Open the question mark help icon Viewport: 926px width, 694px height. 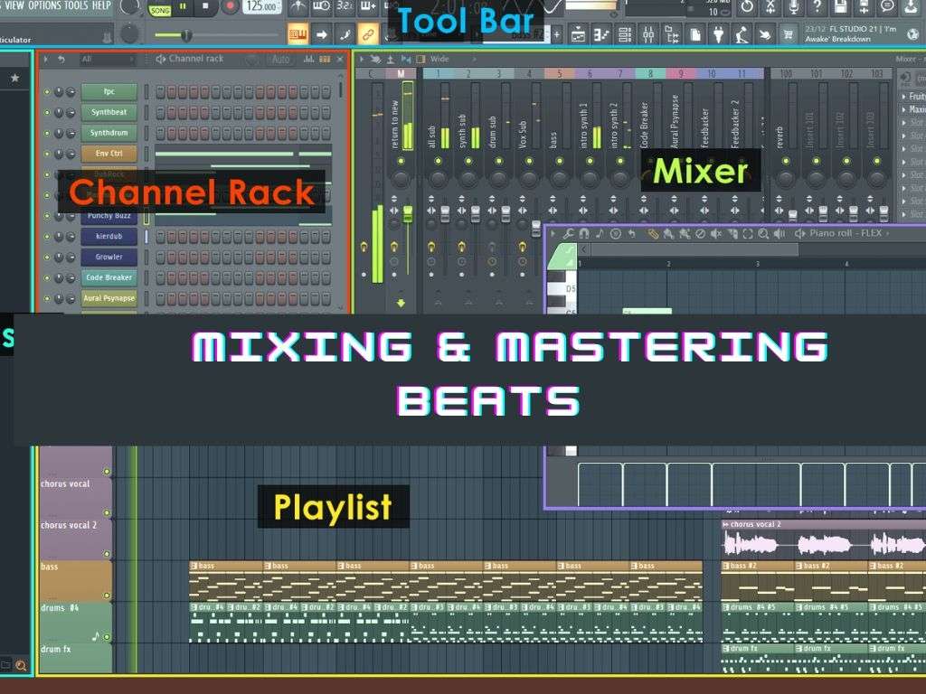(x=817, y=7)
